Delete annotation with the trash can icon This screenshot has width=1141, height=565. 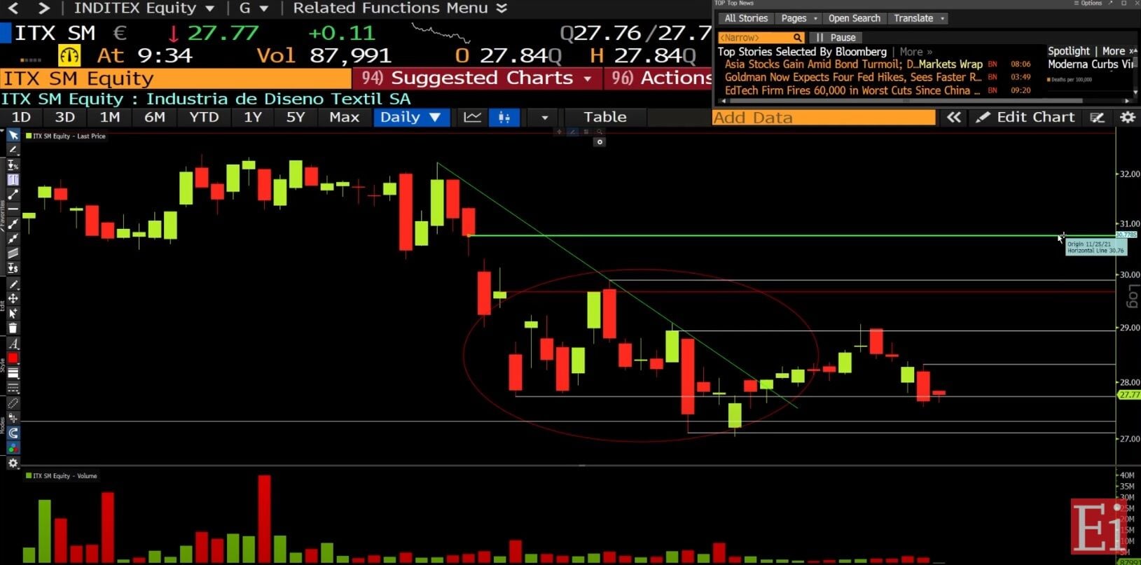point(13,328)
